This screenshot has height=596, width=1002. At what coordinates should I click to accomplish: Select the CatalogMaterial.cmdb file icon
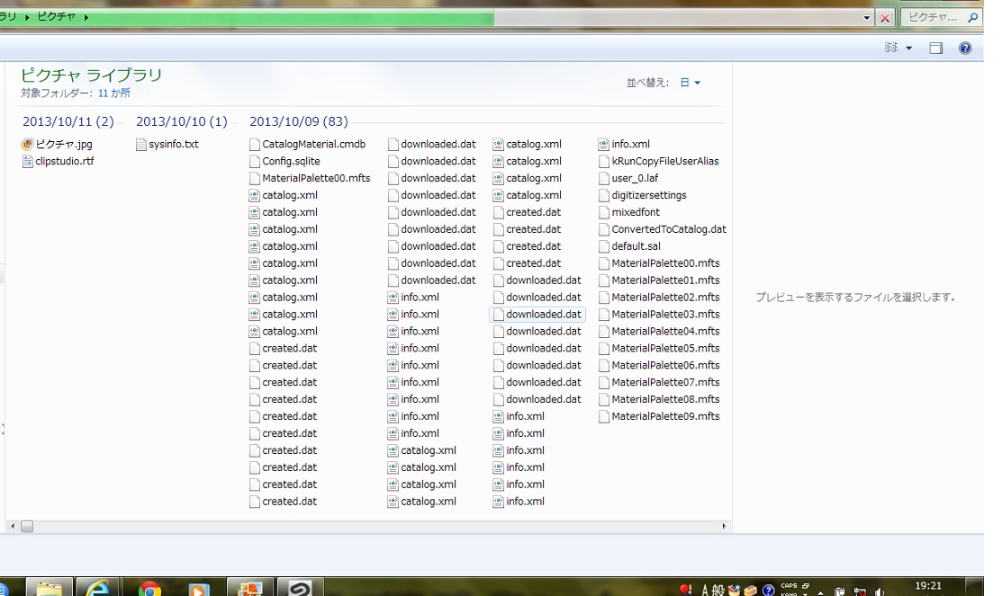point(255,144)
